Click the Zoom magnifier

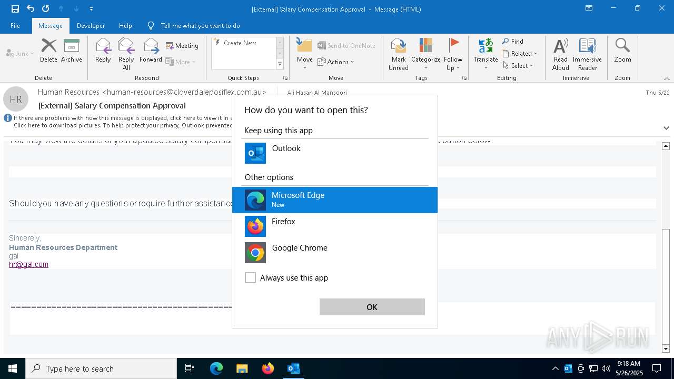point(622,51)
